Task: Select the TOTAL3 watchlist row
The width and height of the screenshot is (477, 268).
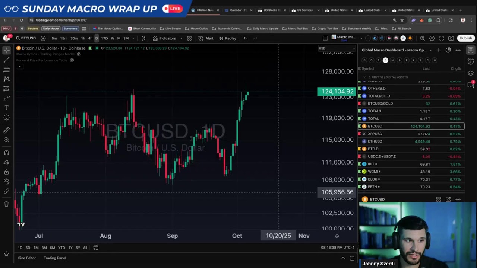Action: pyautogui.click(x=411, y=111)
